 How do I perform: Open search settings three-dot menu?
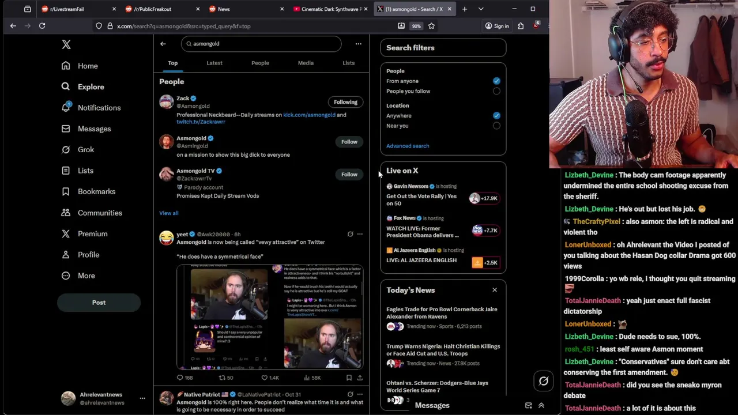coord(358,44)
